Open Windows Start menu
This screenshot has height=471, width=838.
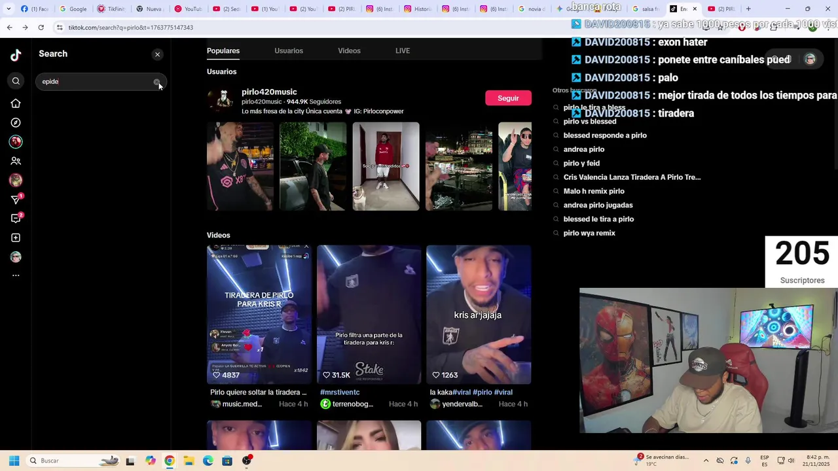(14, 461)
